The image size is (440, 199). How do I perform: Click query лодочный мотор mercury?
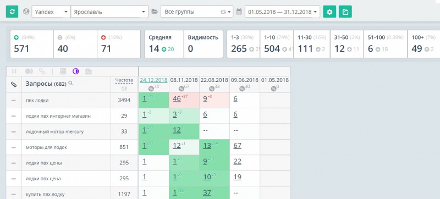tap(54, 132)
